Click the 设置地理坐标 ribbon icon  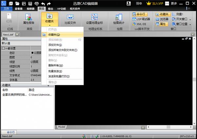(x=95, y=17)
